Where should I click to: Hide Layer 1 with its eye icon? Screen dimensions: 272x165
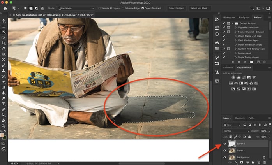coord(225,151)
